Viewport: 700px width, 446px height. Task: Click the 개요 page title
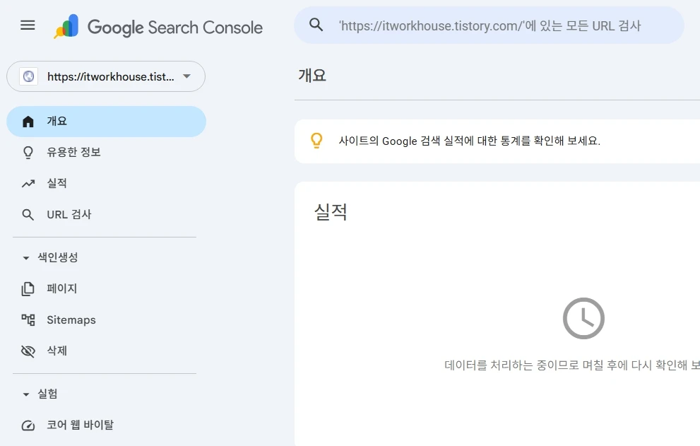click(x=312, y=75)
